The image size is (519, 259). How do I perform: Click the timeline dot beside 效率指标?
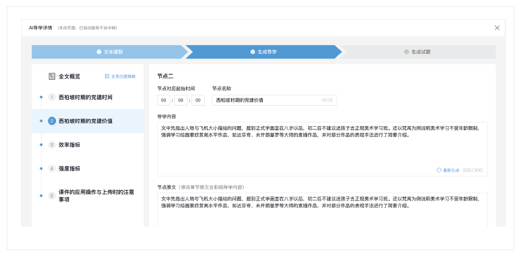[41, 144]
